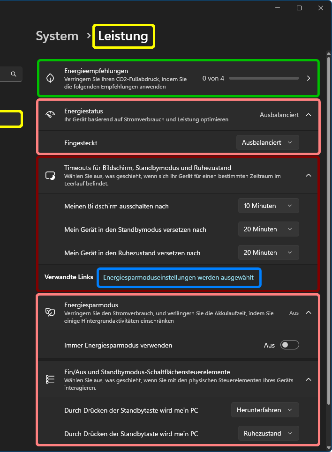Open Energieempfehlungen via the right arrow
This screenshot has height=452, width=332.
click(x=308, y=78)
